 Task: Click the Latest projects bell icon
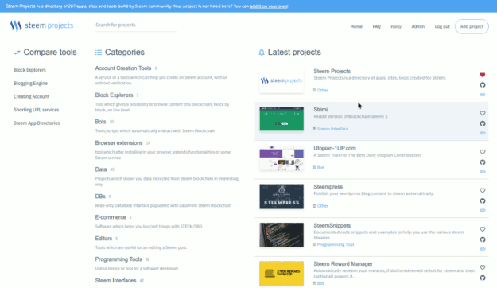click(x=262, y=53)
